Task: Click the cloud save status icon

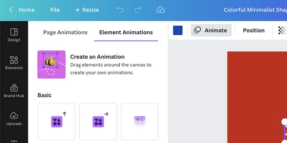Action: click(x=160, y=10)
